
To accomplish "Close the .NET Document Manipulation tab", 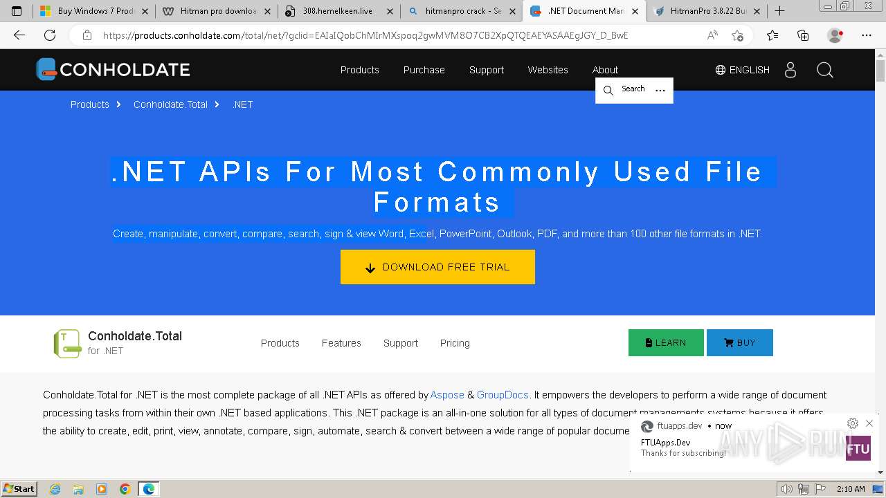I will coord(635,11).
